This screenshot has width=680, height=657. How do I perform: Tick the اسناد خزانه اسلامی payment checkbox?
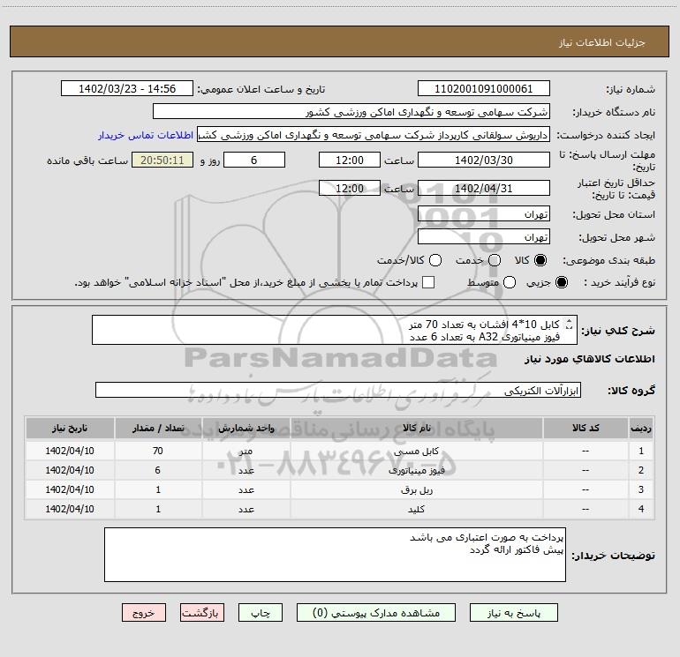[428, 282]
